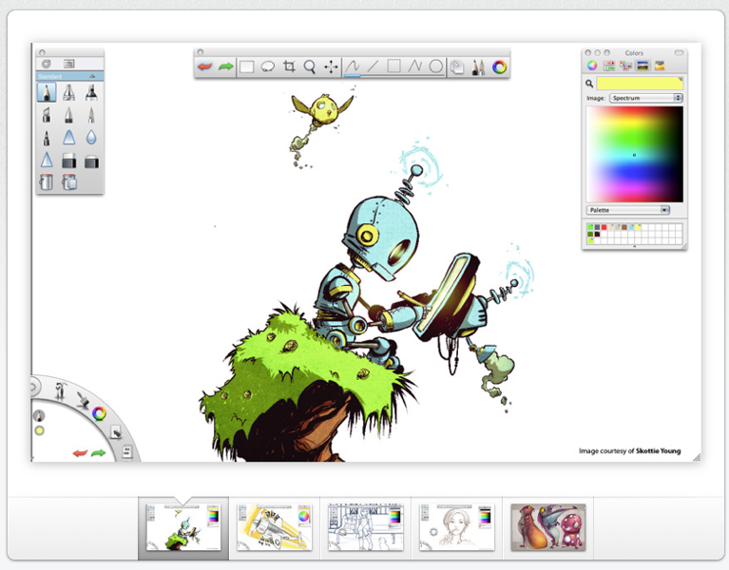Toggle Colors panel toolbar pill button

click(x=679, y=53)
